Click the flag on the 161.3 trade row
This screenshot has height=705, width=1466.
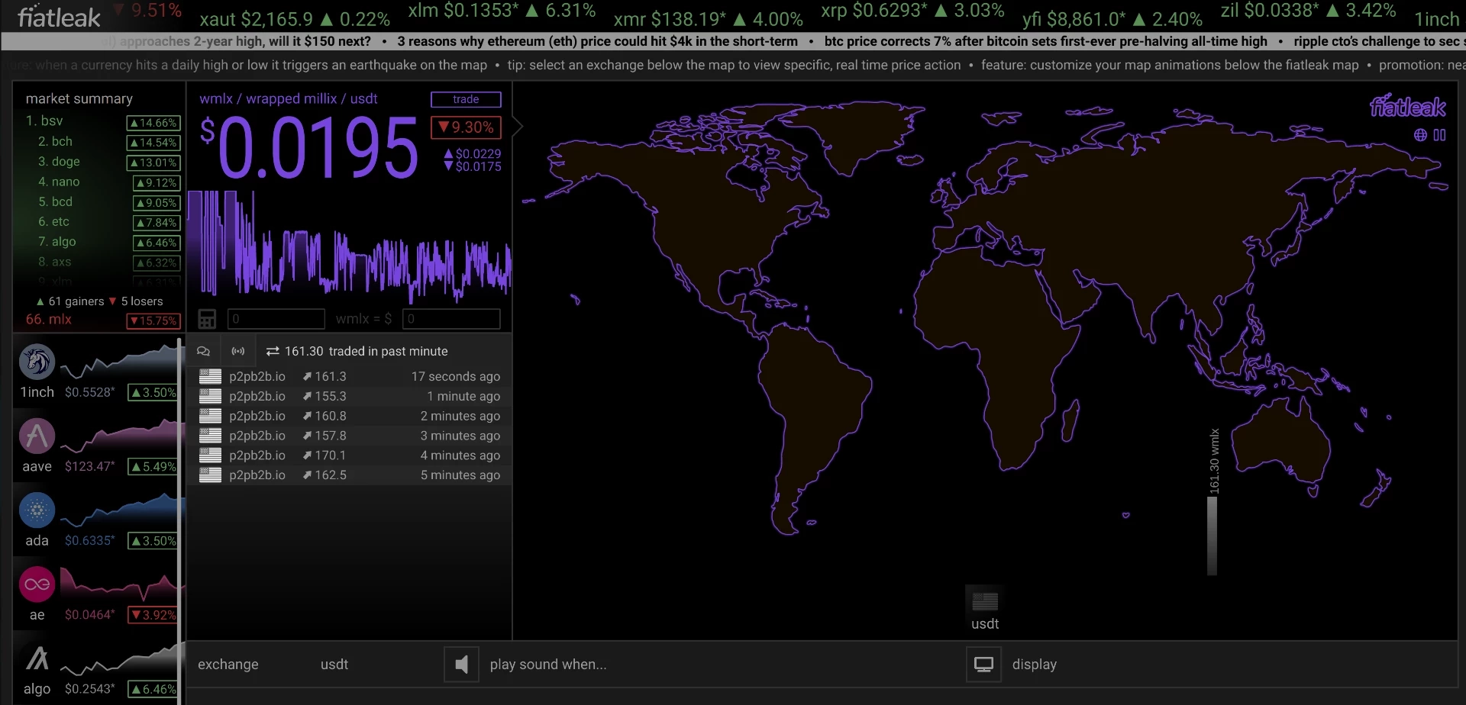210,376
